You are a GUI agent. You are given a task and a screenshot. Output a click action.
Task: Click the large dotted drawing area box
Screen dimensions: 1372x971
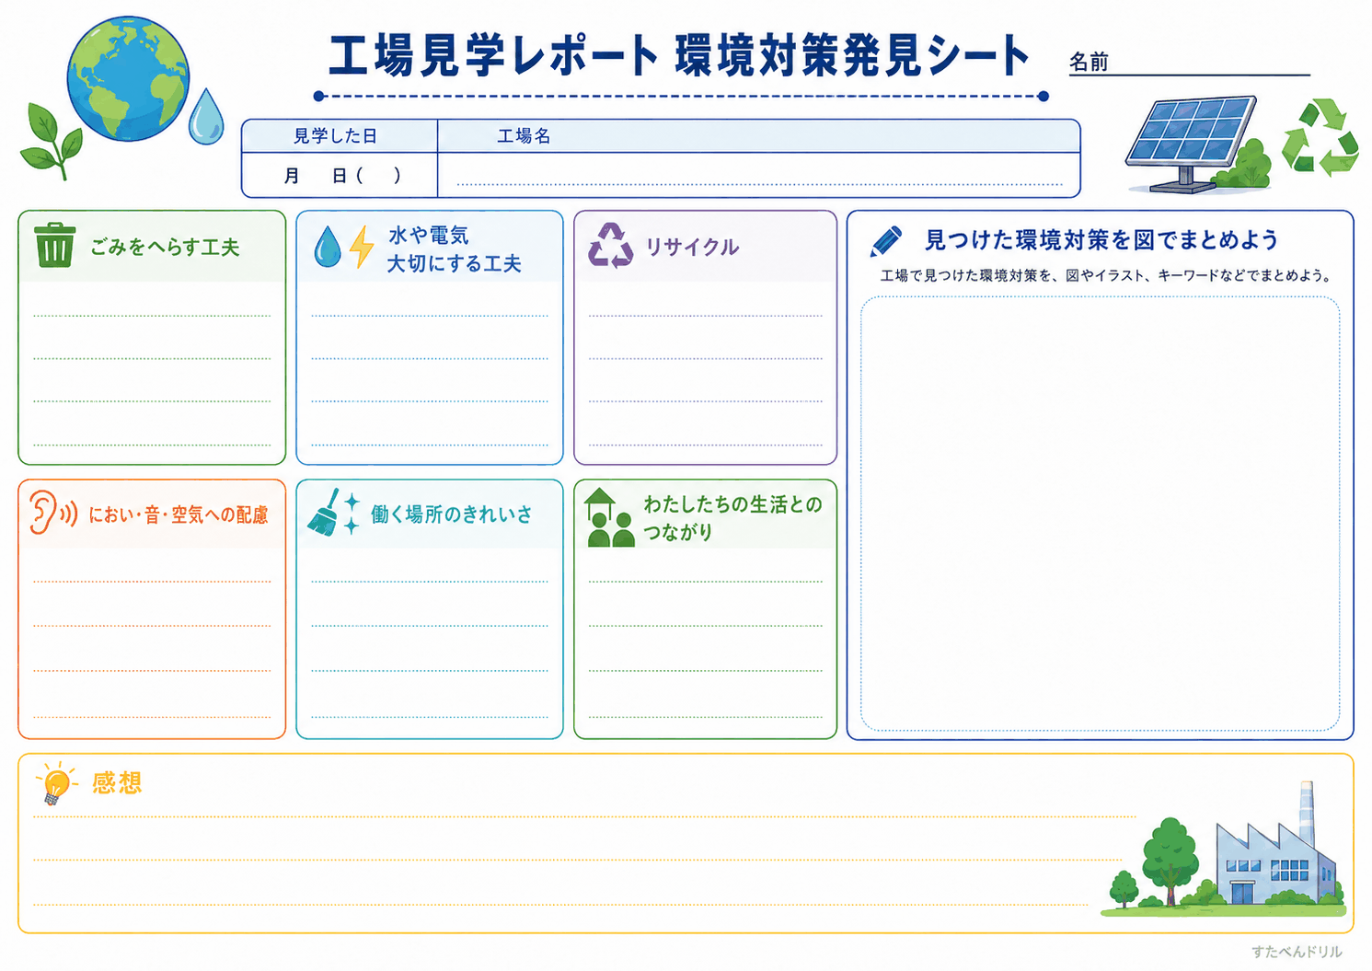[x=1100, y=514]
